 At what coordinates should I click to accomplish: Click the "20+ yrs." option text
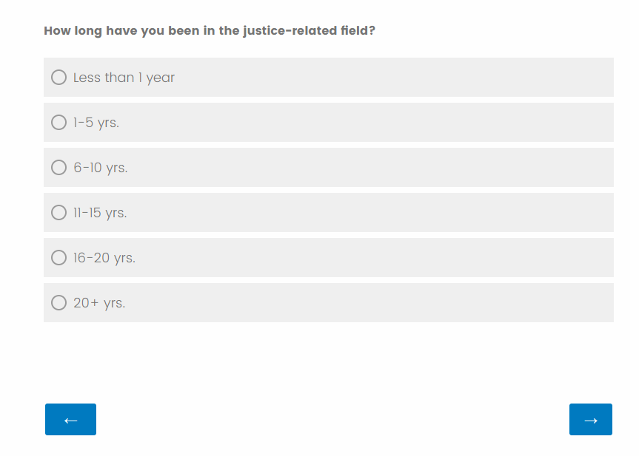pyautogui.click(x=99, y=303)
